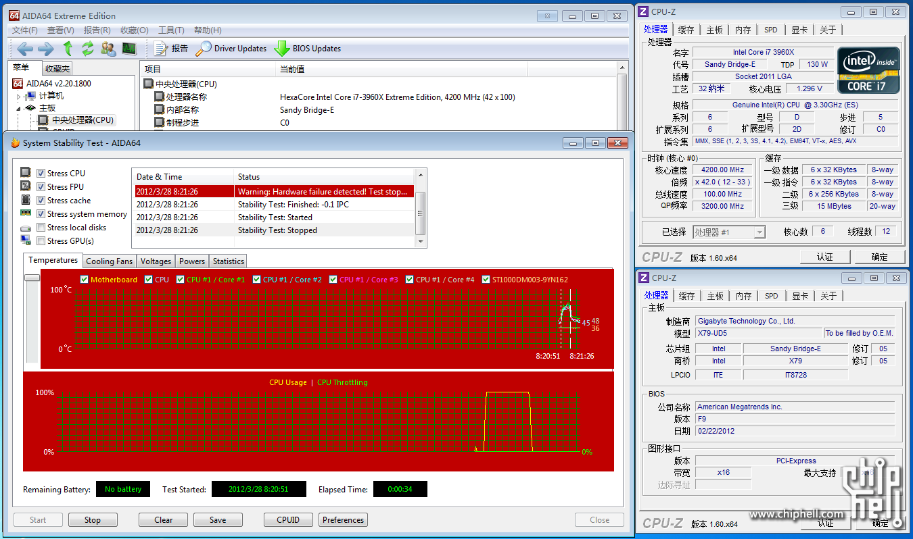Click the flame icon in System Stability Test title
The width and height of the screenshot is (913, 539).
(x=15, y=143)
